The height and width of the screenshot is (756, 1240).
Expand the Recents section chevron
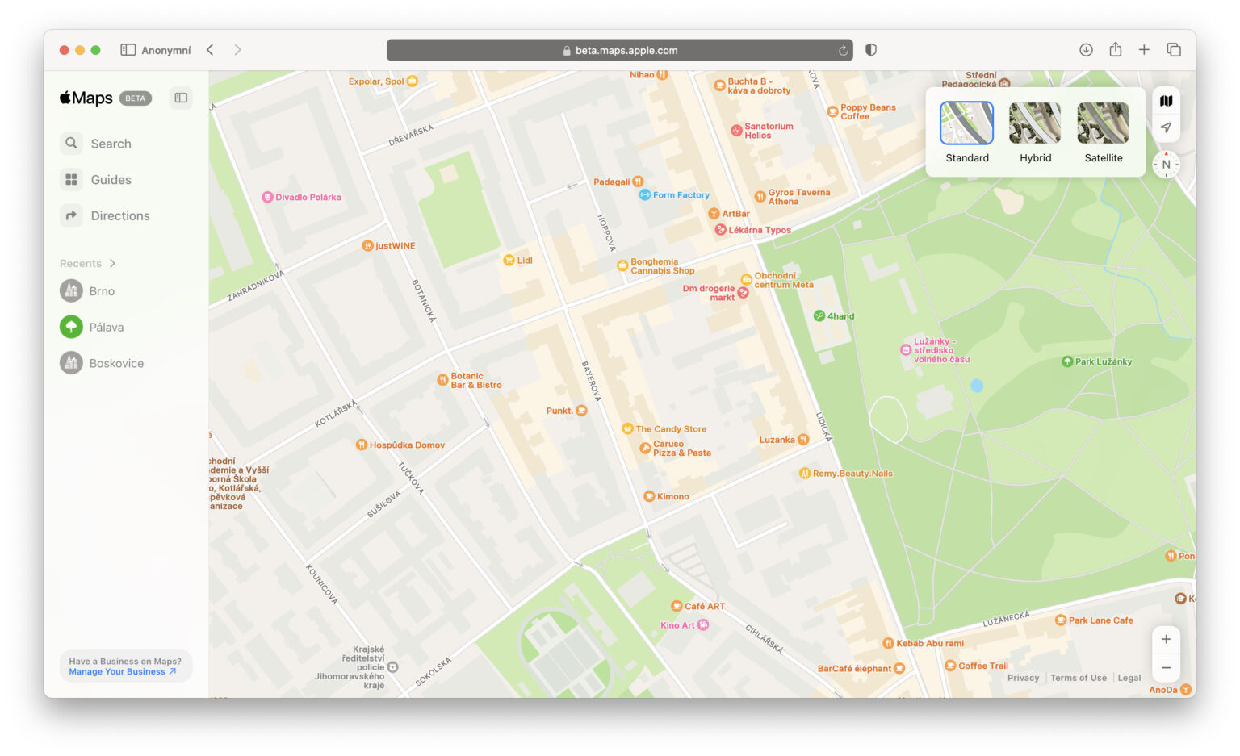[x=112, y=263]
